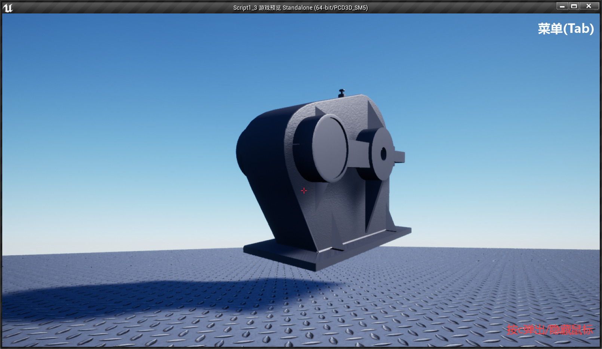The height and width of the screenshot is (349, 602).
Task: Click the breather plug atop gearbox
Action: click(x=341, y=93)
